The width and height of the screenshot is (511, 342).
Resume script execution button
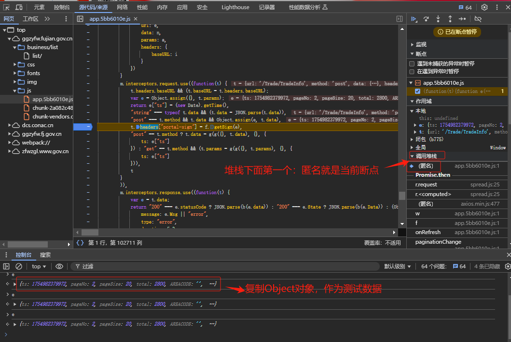(x=414, y=19)
